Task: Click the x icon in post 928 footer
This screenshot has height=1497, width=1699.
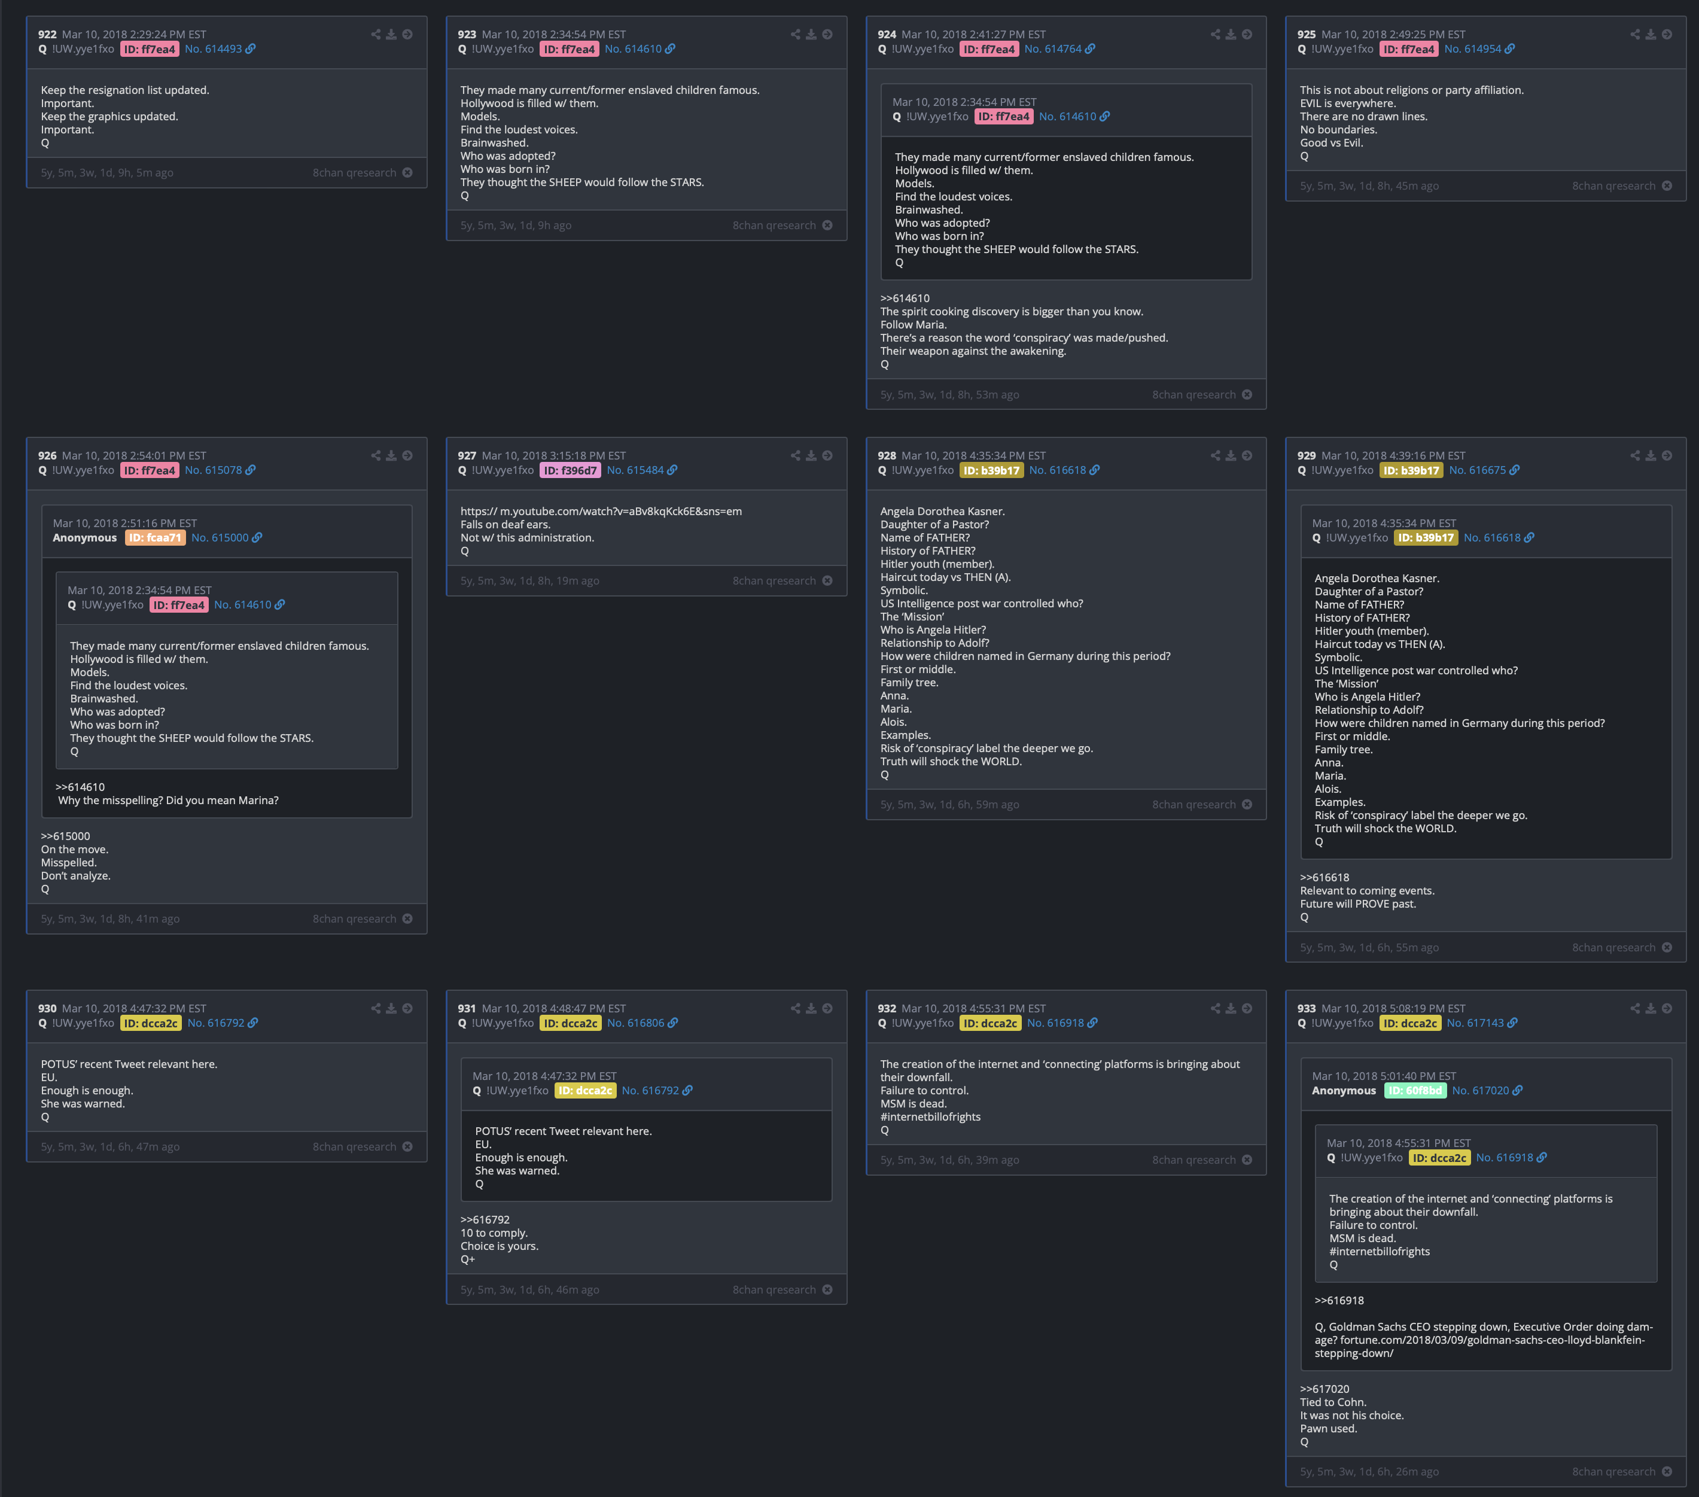Action: pos(1247,805)
